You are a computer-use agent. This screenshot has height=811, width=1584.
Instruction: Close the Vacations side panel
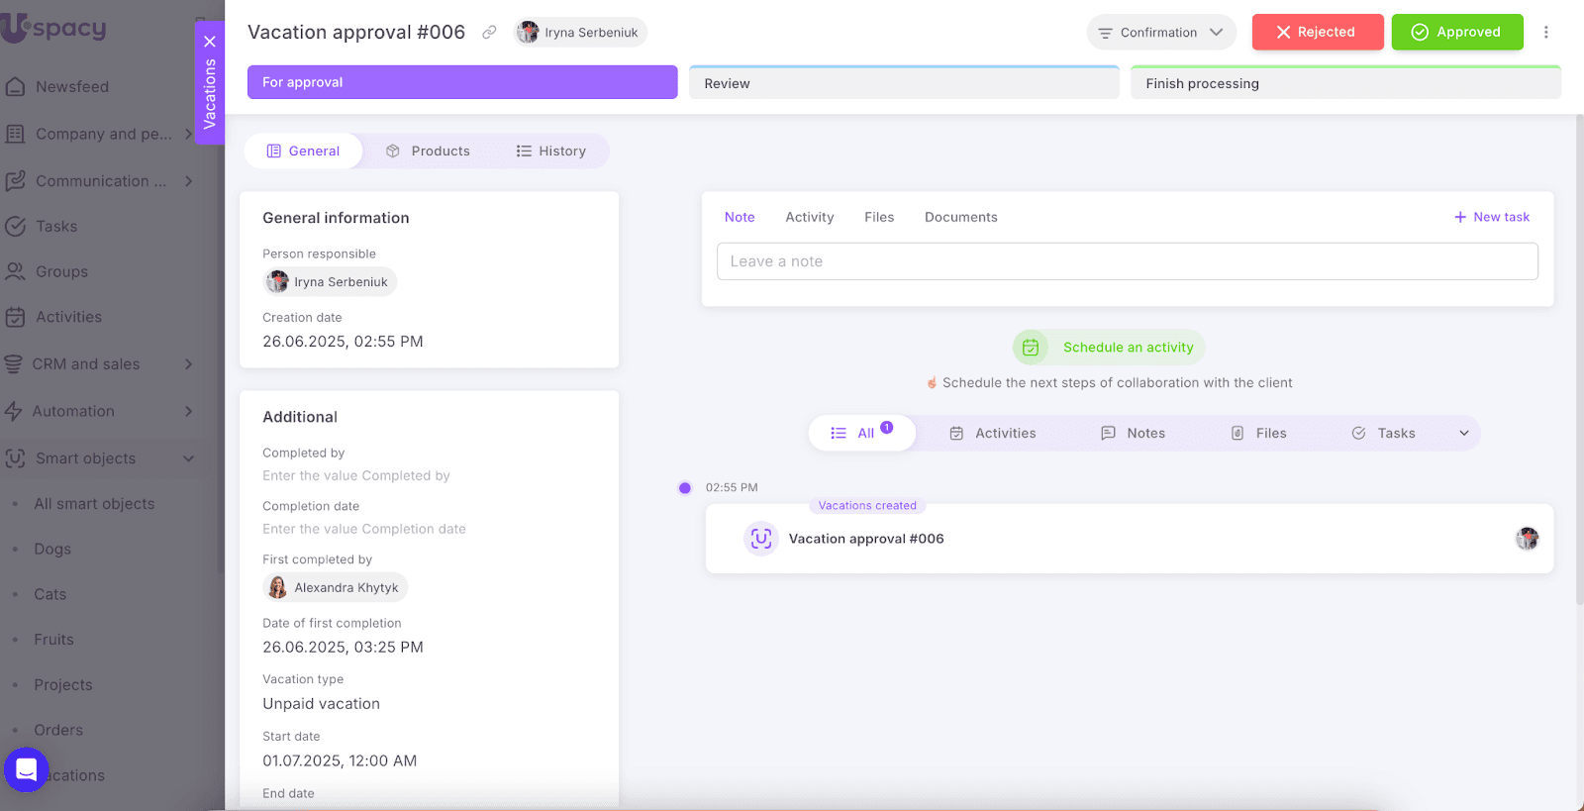click(210, 42)
